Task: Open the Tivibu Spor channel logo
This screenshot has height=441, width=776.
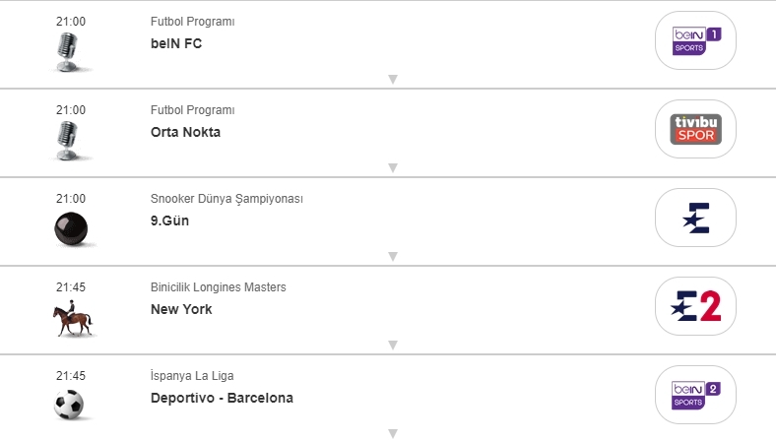Action: click(695, 129)
